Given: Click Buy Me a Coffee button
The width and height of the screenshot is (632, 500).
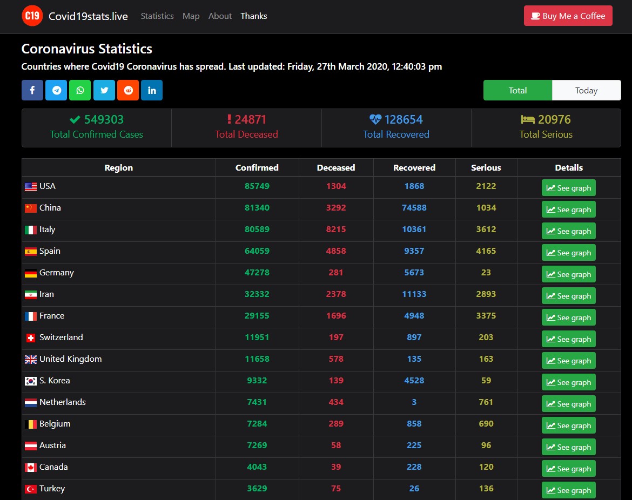Looking at the screenshot, I should [x=568, y=16].
